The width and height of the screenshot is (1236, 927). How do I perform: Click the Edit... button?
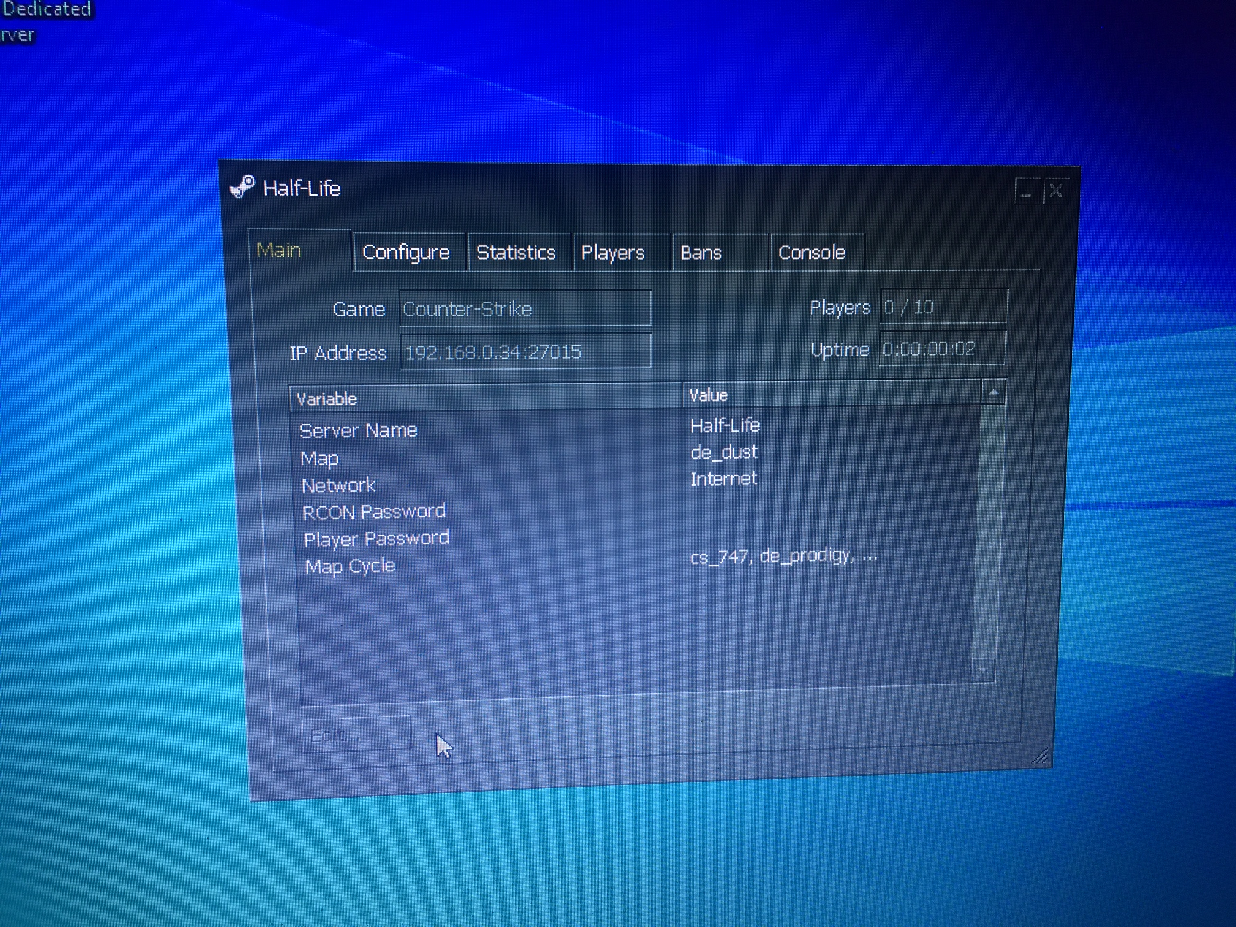coord(356,734)
